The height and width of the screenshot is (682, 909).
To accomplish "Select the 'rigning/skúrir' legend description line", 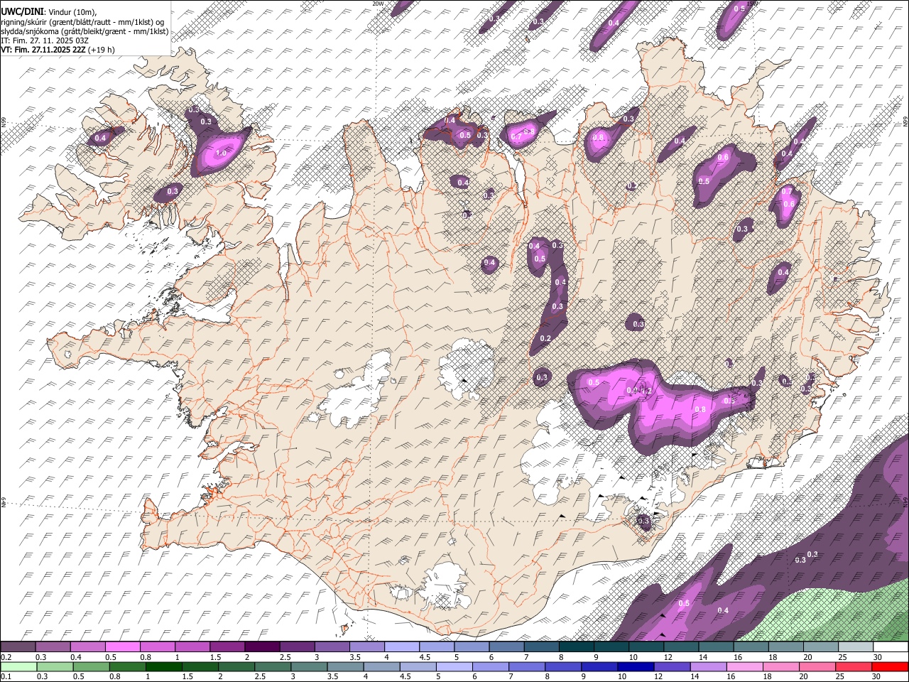I will (x=83, y=22).
